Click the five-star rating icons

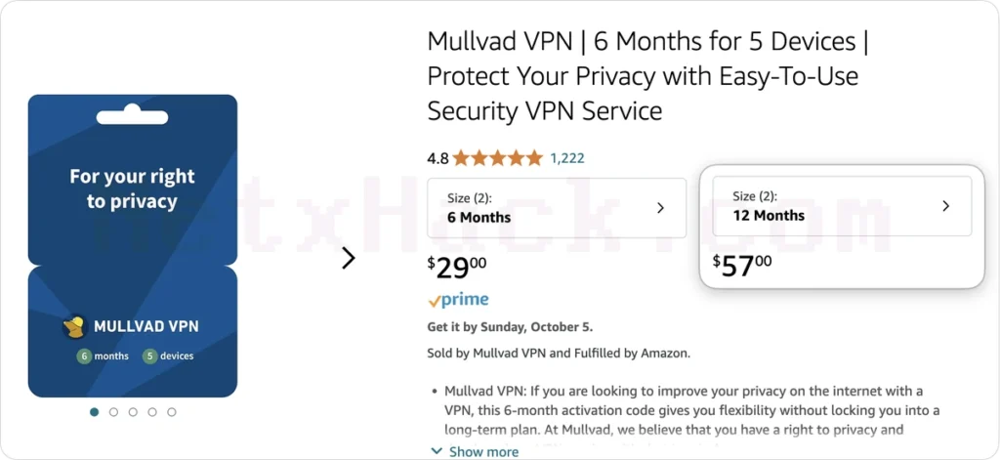pos(497,157)
